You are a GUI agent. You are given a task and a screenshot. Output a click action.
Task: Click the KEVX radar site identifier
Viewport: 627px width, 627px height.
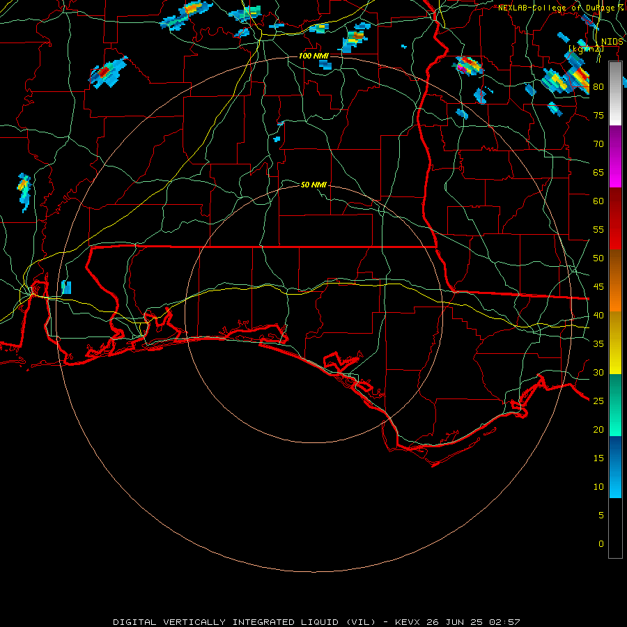[408, 622]
